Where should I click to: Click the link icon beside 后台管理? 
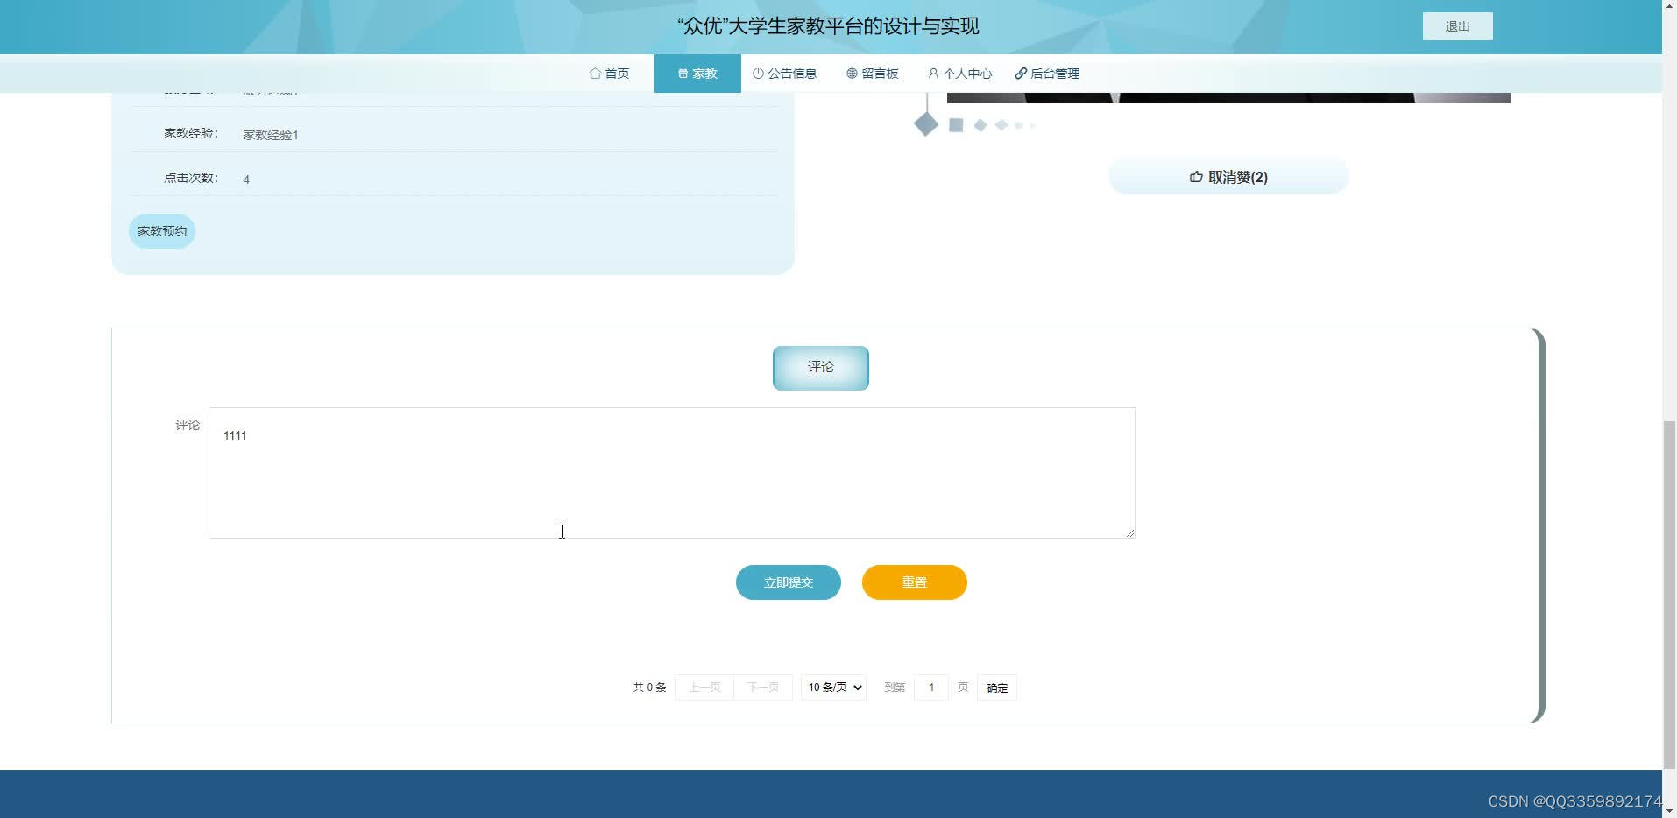[x=1021, y=74]
